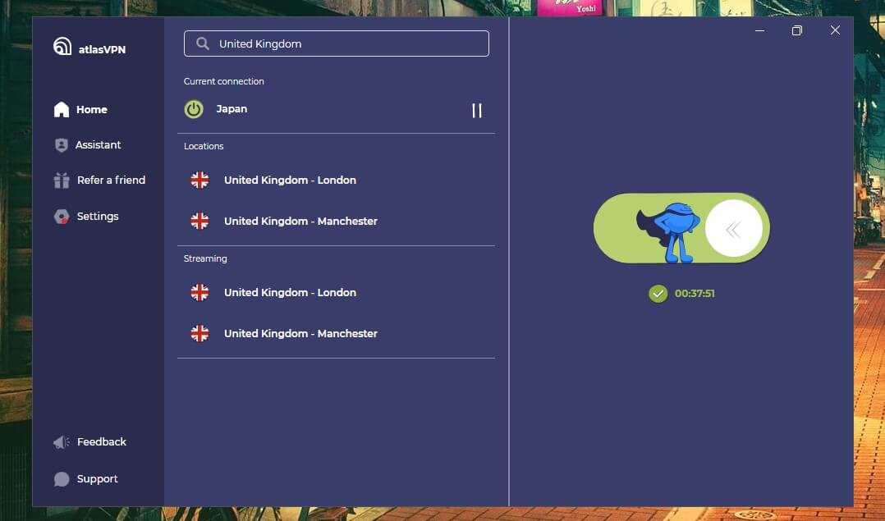
Task: Click the Locations section heading
Action: tap(204, 146)
